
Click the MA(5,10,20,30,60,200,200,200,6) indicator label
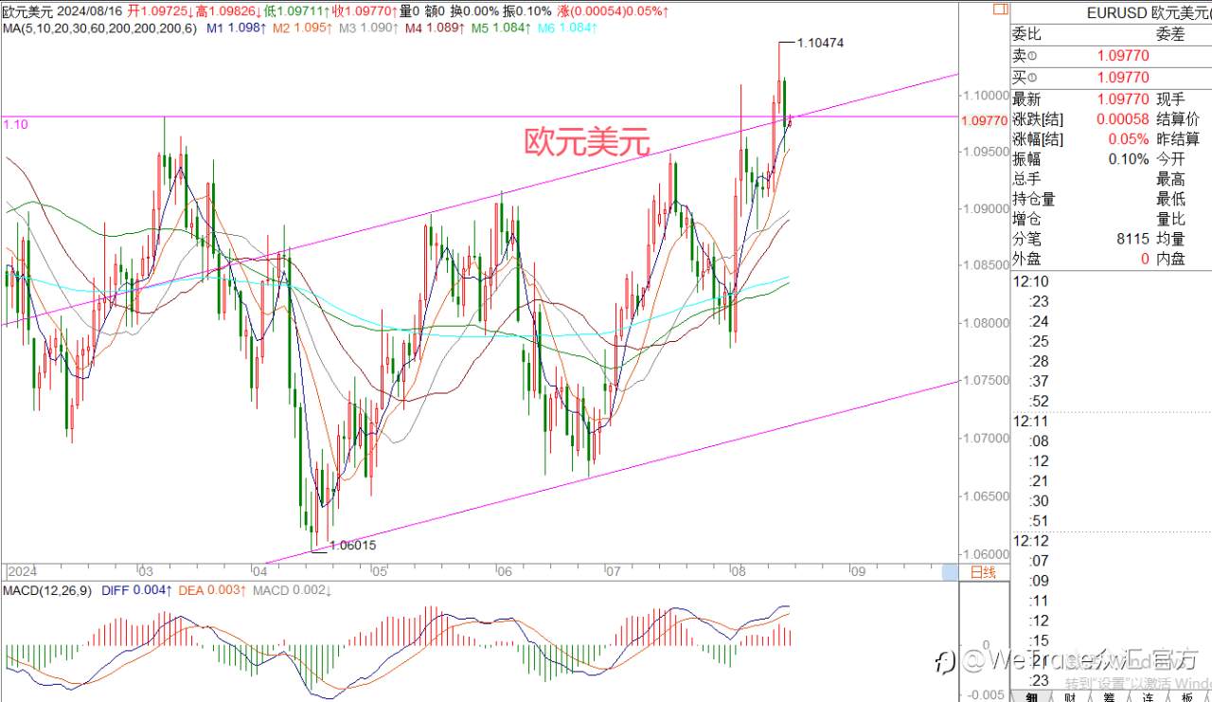pos(99,28)
